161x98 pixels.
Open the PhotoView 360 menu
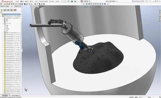click(x=43, y=1)
